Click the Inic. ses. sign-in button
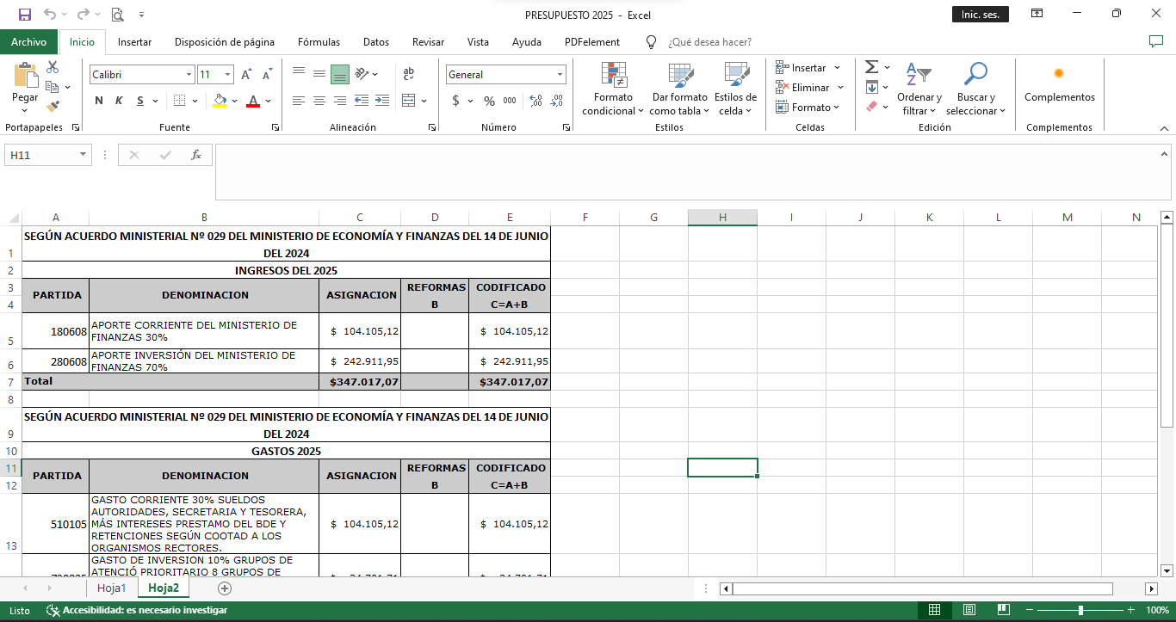The height and width of the screenshot is (622, 1176). pyautogui.click(x=980, y=15)
